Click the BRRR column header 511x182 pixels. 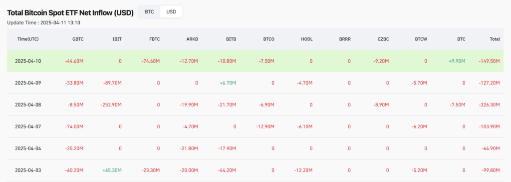pos(345,39)
